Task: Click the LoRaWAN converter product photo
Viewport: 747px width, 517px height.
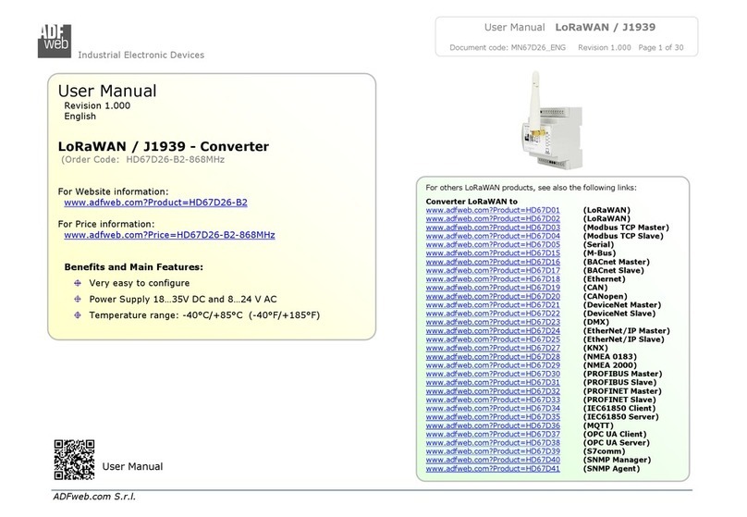Action: tap(554, 120)
